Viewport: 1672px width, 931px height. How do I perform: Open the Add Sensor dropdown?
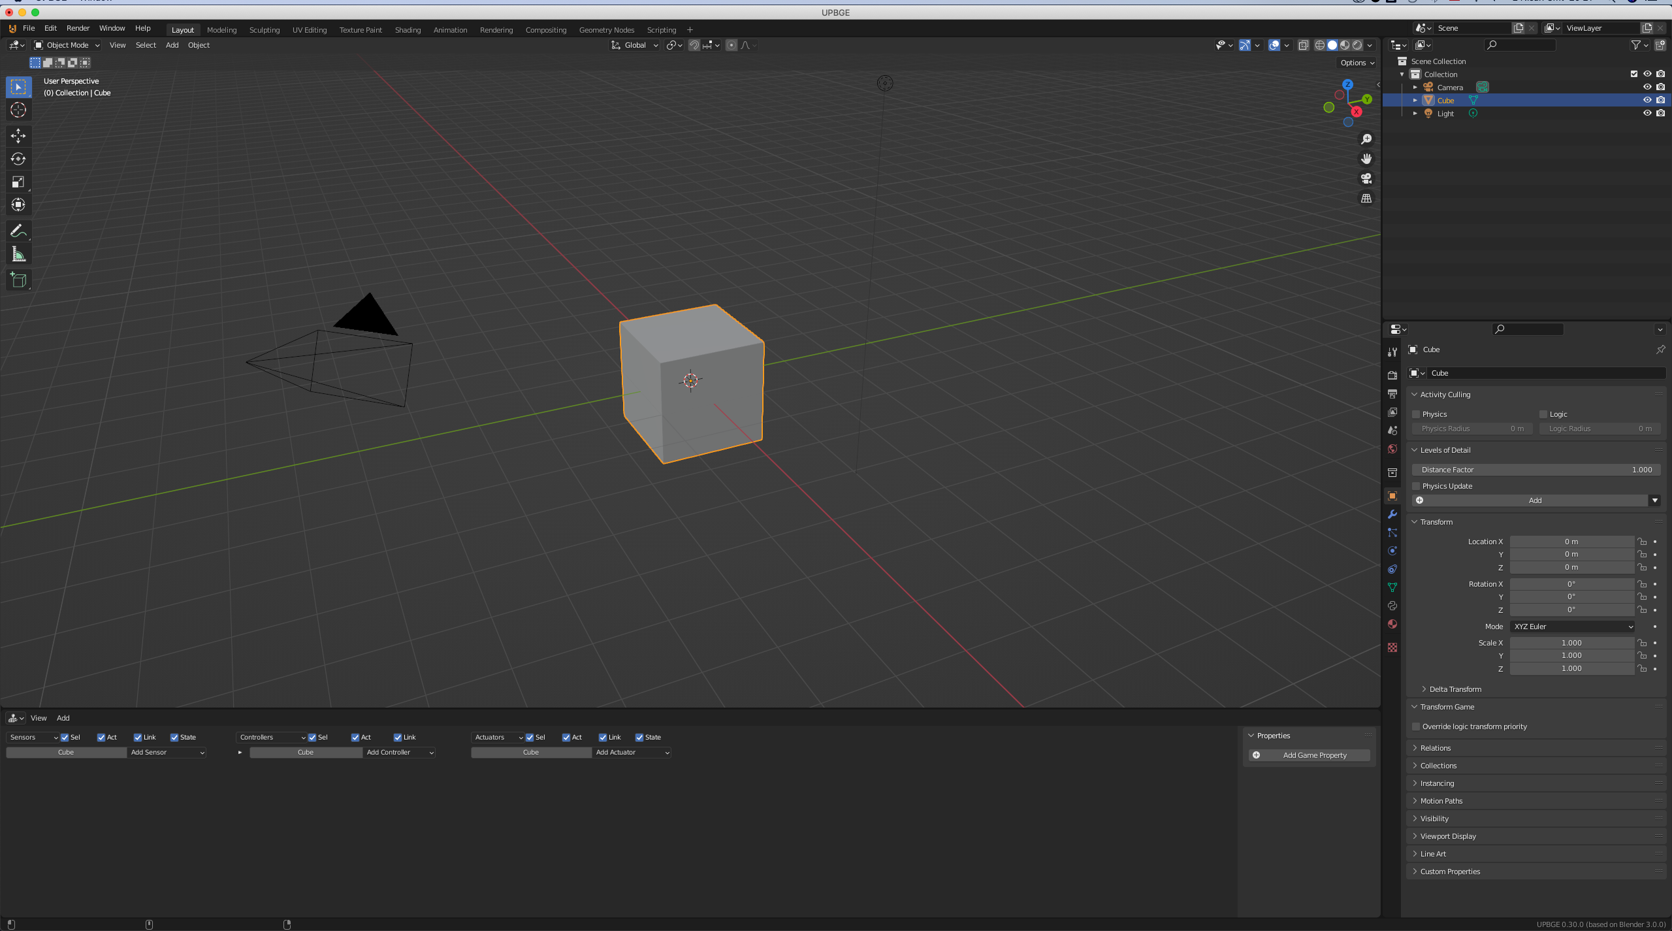pos(167,753)
